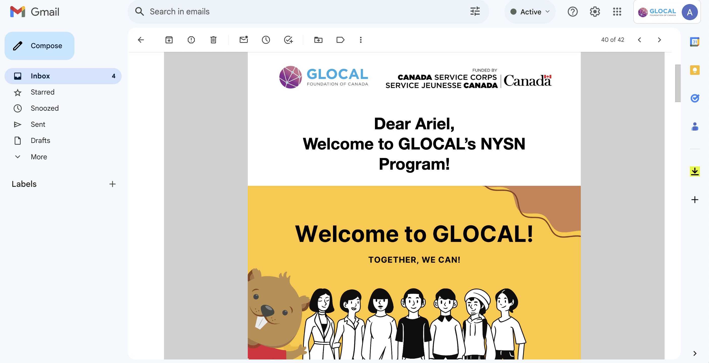Show search options filter
This screenshot has width=709, height=363.
(475, 12)
